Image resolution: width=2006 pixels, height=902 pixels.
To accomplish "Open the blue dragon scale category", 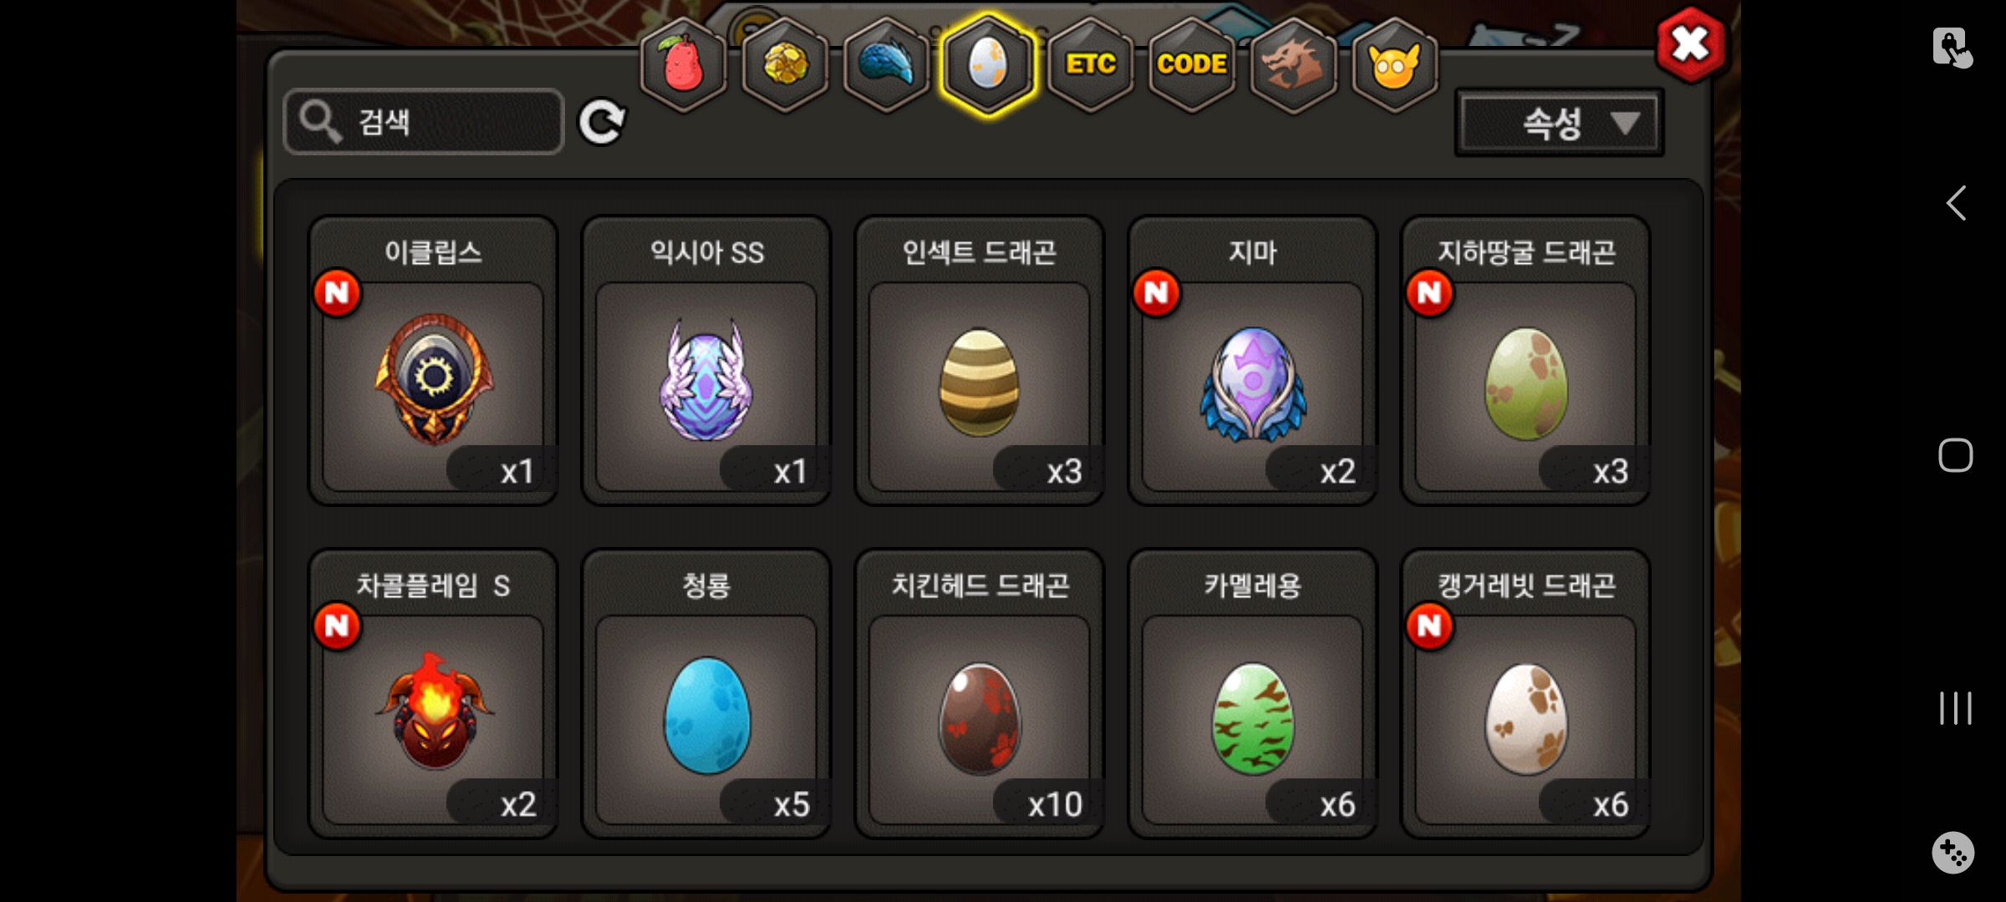I will pos(887,65).
